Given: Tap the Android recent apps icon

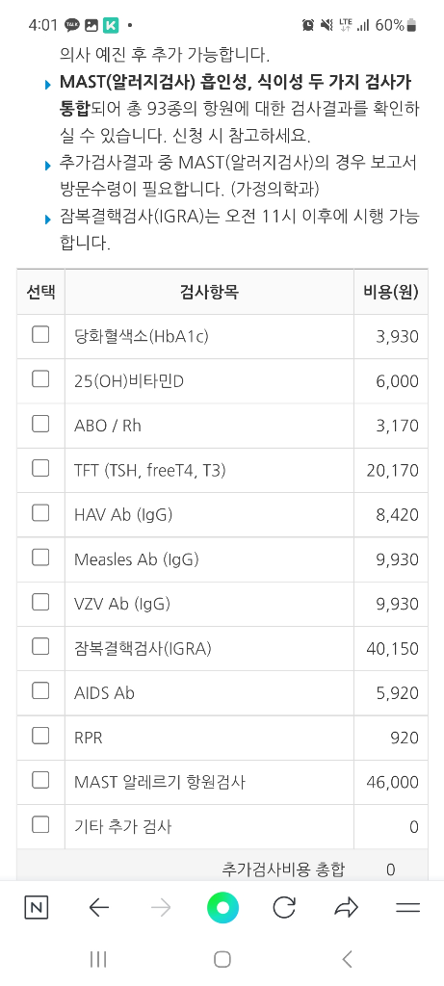Looking at the screenshot, I should click(98, 959).
